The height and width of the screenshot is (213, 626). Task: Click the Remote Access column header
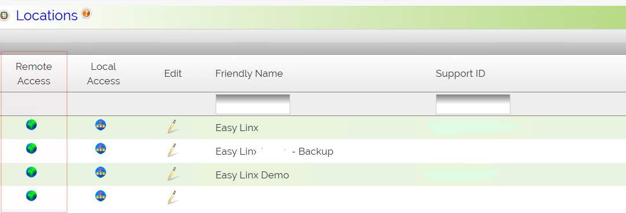coord(34,74)
